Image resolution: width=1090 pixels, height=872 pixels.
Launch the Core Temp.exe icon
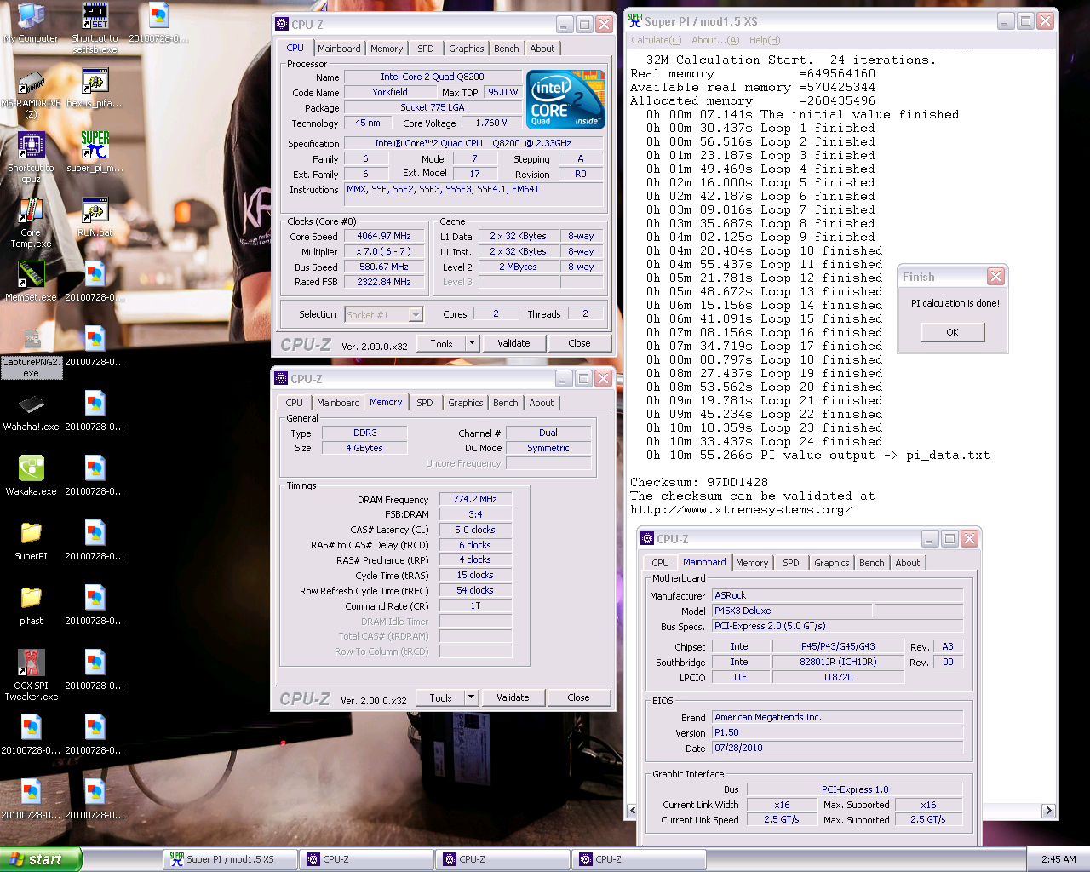pos(32,223)
